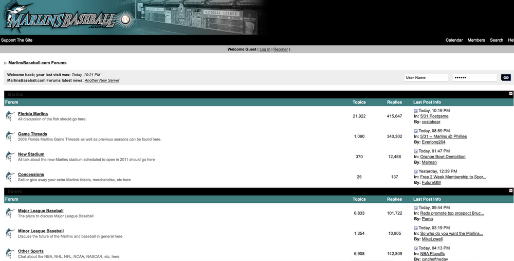Open the 5/31 Postgame thread
514x261 pixels.
pos(434,116)
